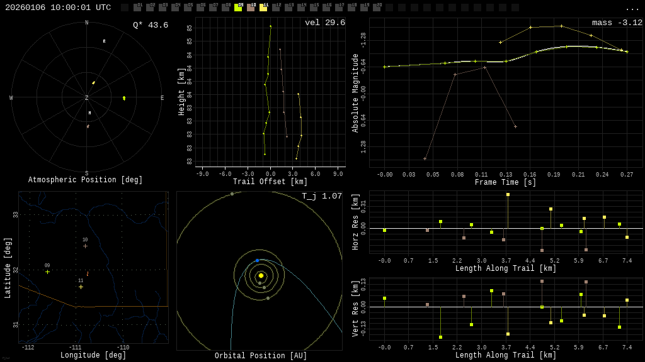Screen dimensions: 645x362
Task: Click the Q* 43.6 value label
Action: tap(150, 25)
